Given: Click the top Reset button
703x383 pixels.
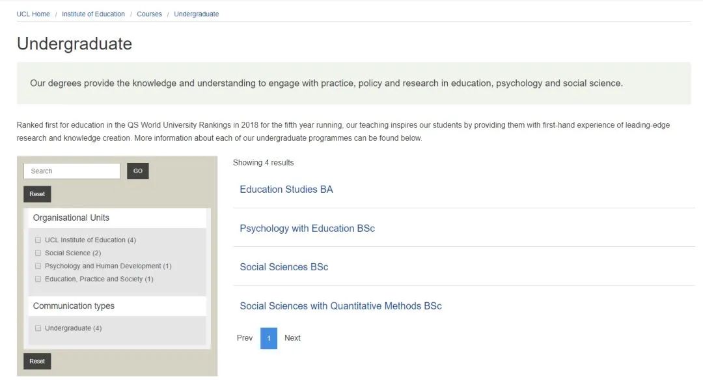Looking at the screenshot, I should [37, 194].
